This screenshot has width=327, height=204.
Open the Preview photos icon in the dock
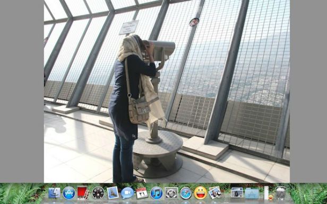215,193
